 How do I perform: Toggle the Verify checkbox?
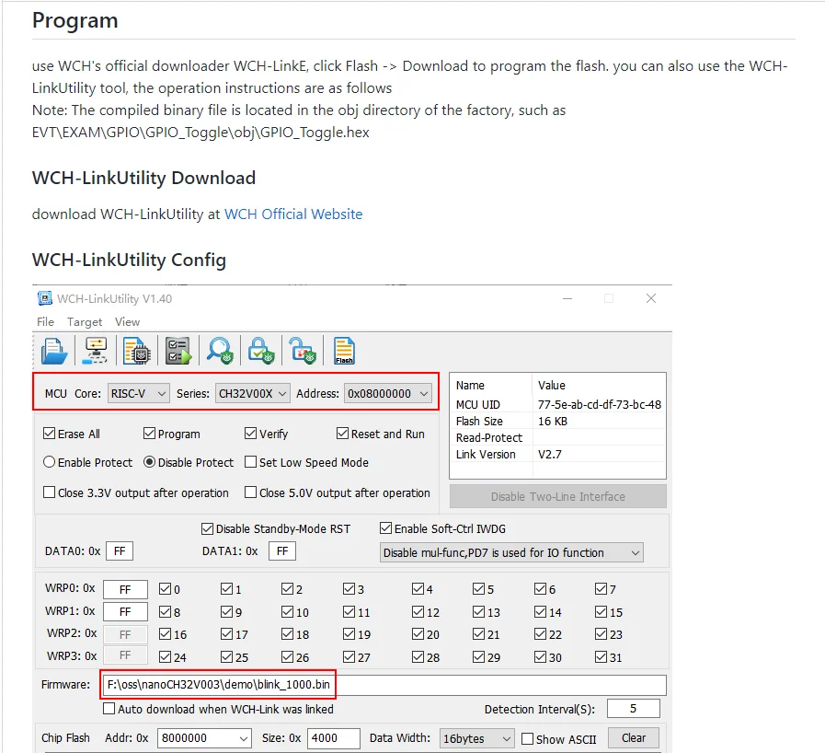pos(250,434)
